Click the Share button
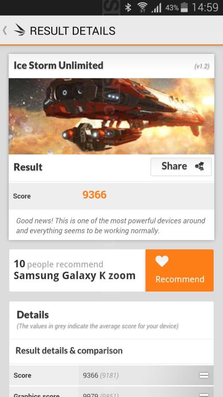The image size is (223, 397). 181,167
